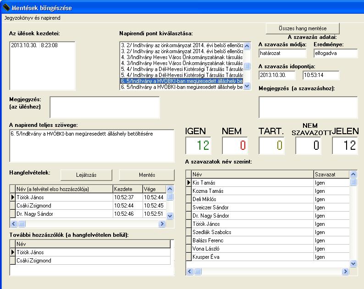Select session 2013.10.30. 8:23:08
The height and width of the screenshot is (289, 364).
[x=34, y=45]
